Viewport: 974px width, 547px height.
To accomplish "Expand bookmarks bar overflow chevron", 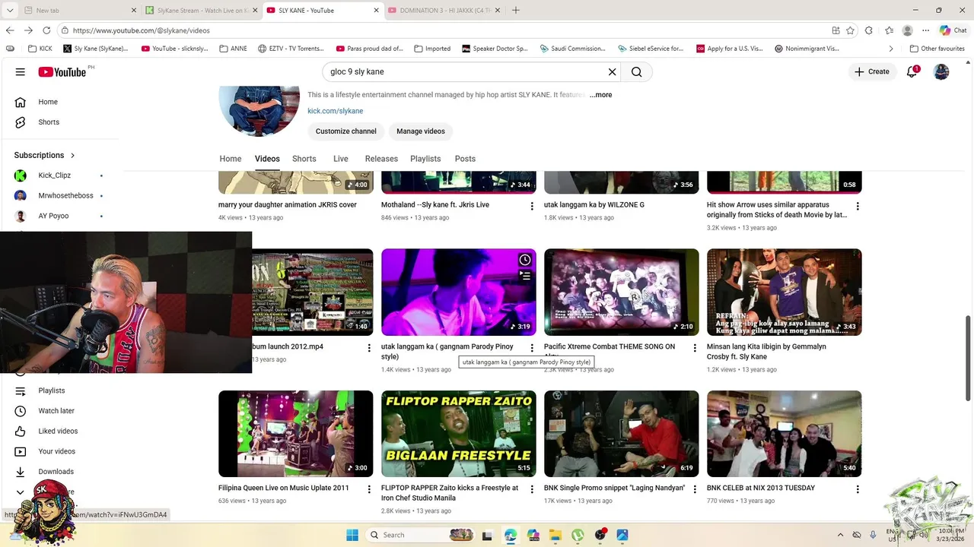I will click(x=891, y=49).
